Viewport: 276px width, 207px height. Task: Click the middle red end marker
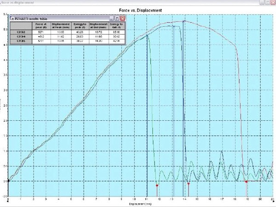click(189, 183)
